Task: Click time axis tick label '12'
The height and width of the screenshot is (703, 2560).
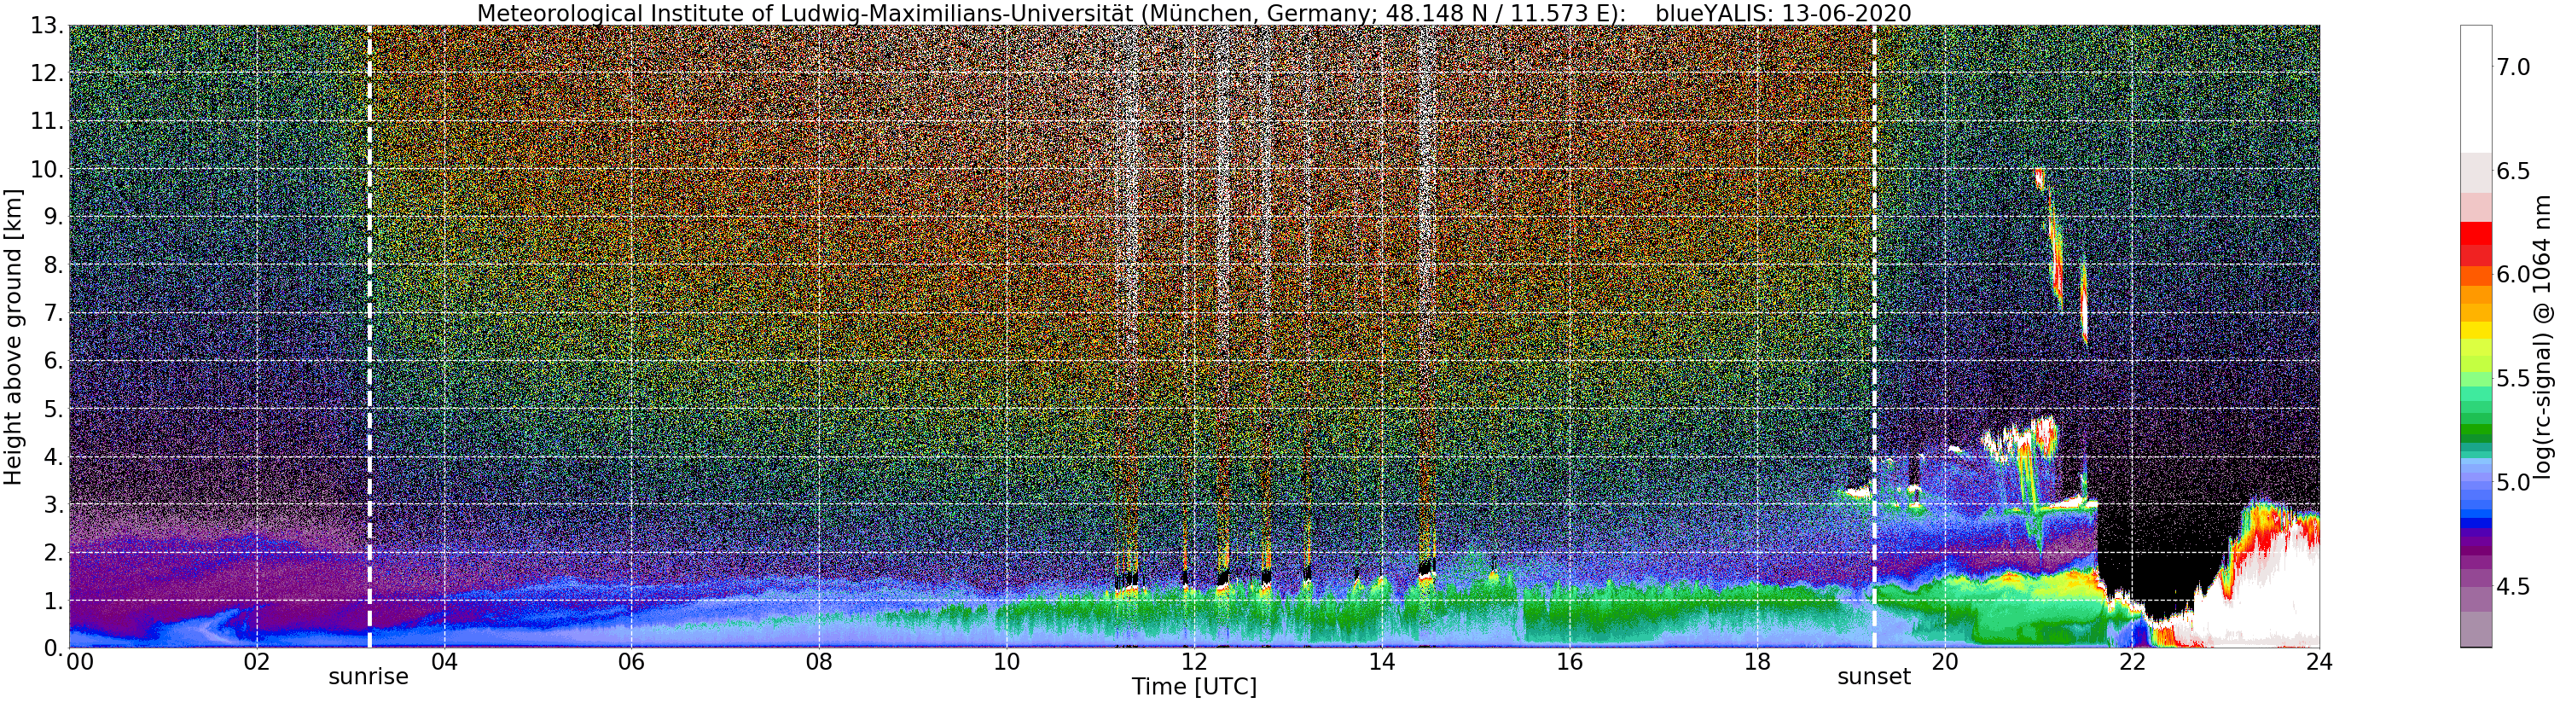Action: pos(1194,662)
